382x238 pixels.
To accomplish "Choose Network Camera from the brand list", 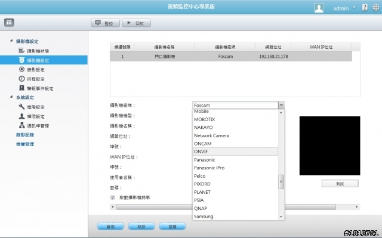I will click(x=235, y=135).
